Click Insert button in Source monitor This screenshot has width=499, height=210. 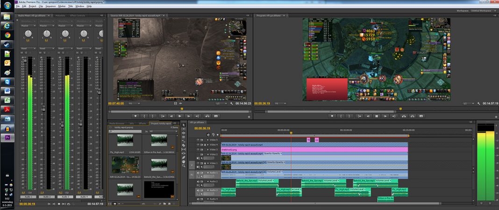point(207,116)
